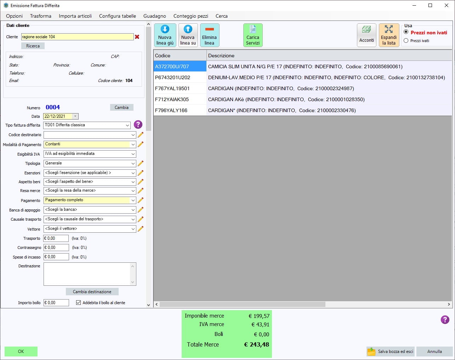Viewport: 455px width, 360px height.
Task: Click the Nuova linea su icon
Action: click(188, 35)
